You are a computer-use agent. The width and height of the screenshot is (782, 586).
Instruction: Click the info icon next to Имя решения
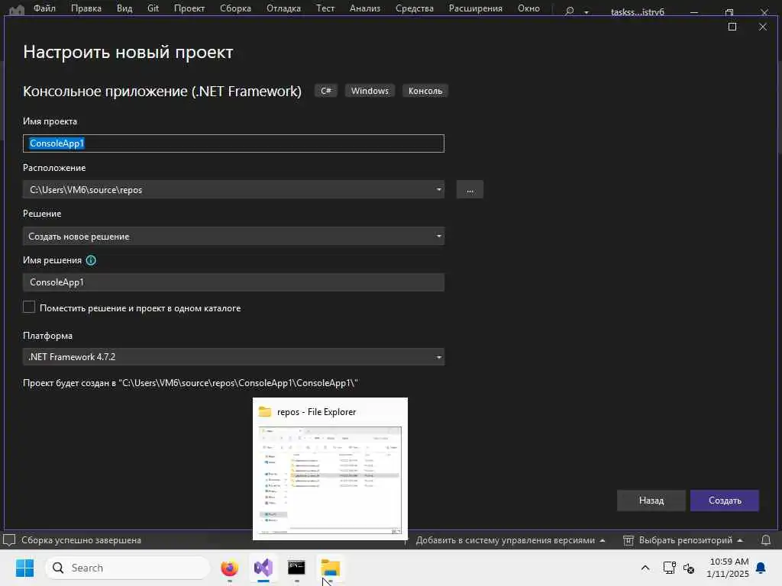pos(91,260)
